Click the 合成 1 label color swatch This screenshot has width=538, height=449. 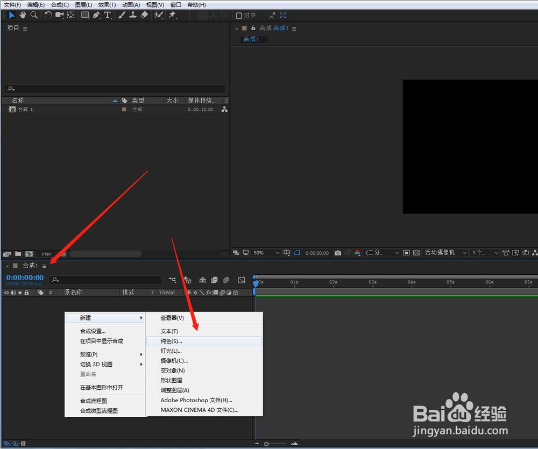[124, 109]
